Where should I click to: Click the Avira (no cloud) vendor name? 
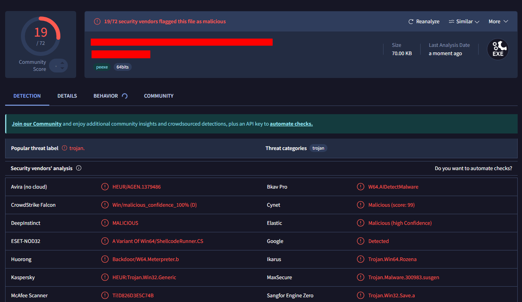(x=29, y=187)
